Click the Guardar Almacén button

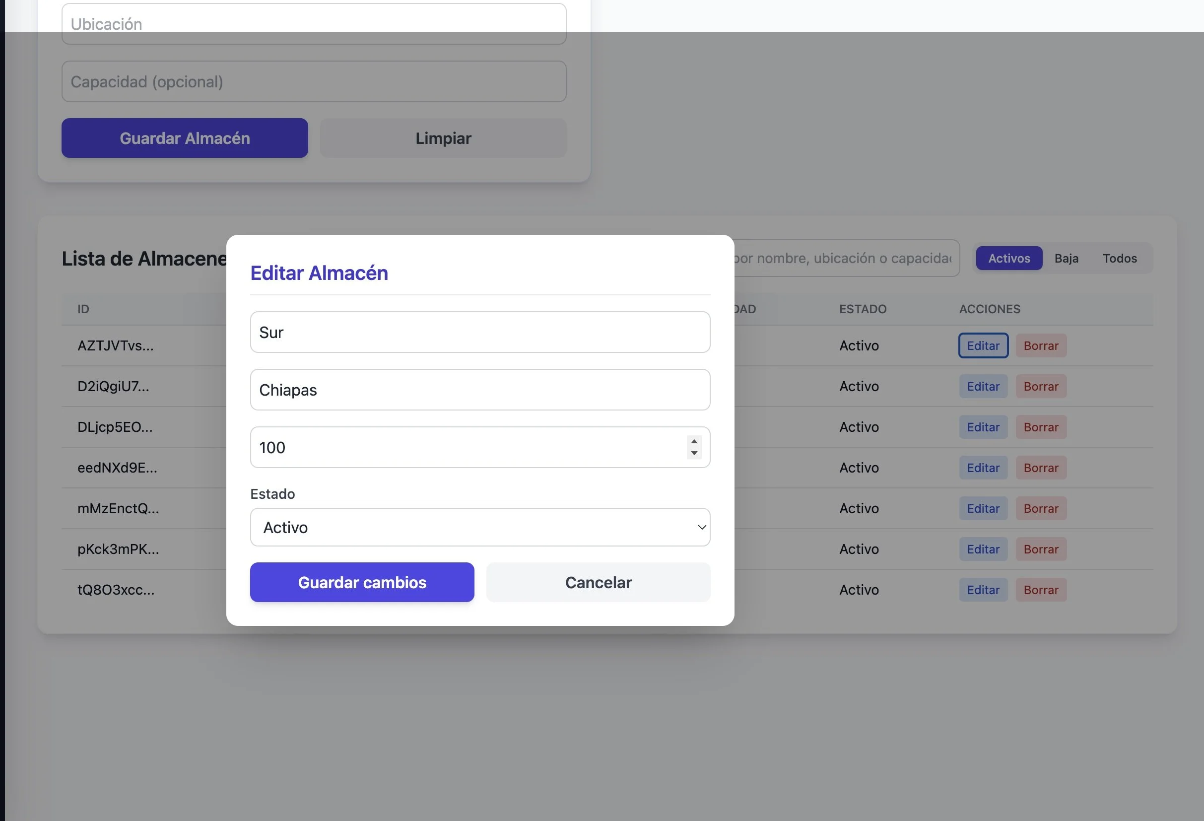pyautogui.click(x=185, y=138)
